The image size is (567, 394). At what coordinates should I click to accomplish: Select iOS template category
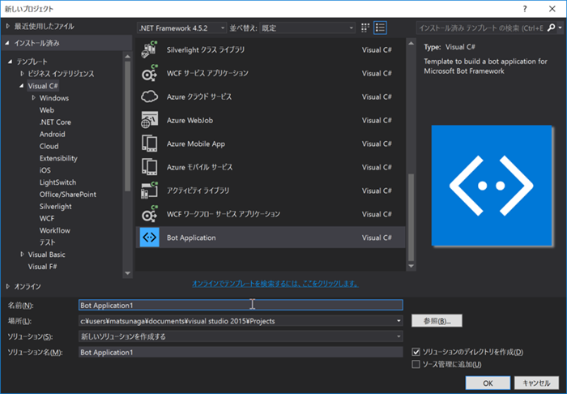tap(45, 170)
